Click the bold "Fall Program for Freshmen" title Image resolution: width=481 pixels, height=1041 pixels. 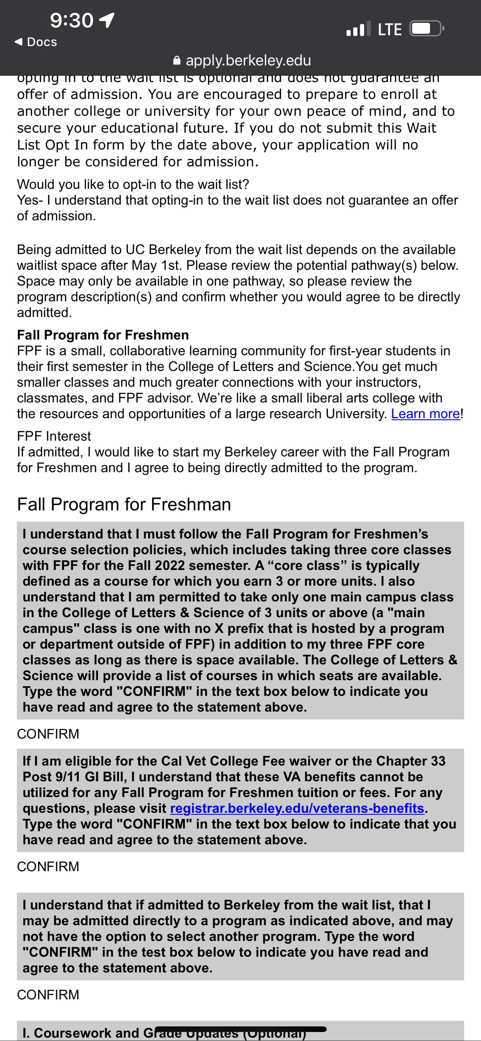103,335
